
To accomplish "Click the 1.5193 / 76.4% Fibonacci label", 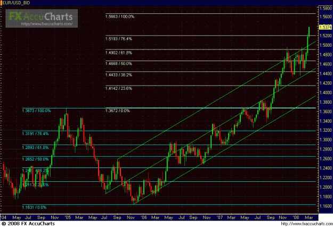I will [119, 39].
